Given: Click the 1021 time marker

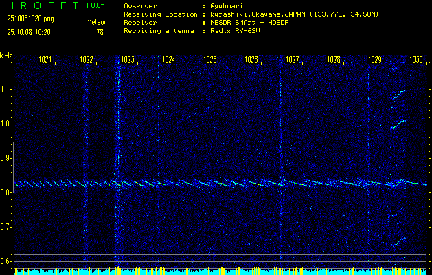Looking at the screenshot, I should tap(46, 60).
